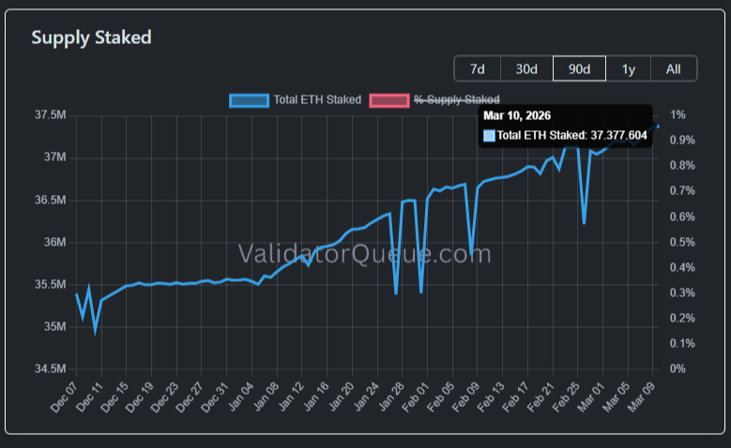Click the 34.5M left axis label

(50, 369)
